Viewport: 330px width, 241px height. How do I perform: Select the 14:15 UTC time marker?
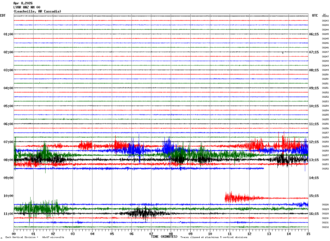click(x=314, y=178)
